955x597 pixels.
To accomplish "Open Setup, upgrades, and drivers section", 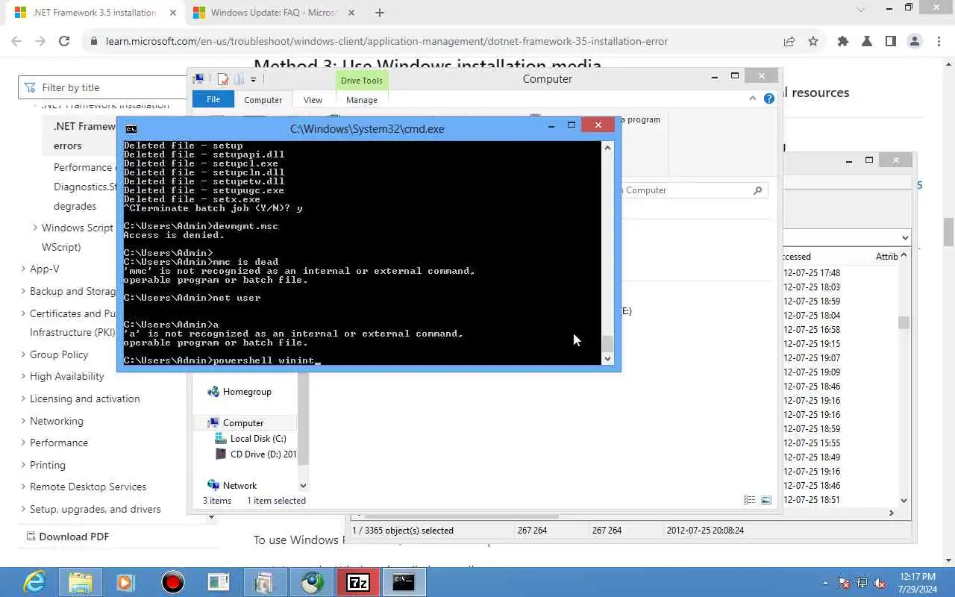I will click(x=95, y=509).
